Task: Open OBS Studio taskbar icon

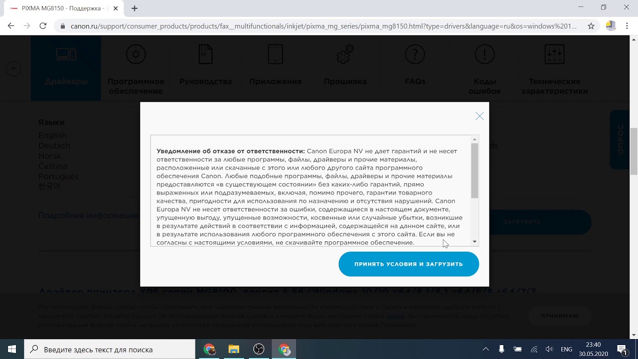Action: click(259, 350)
